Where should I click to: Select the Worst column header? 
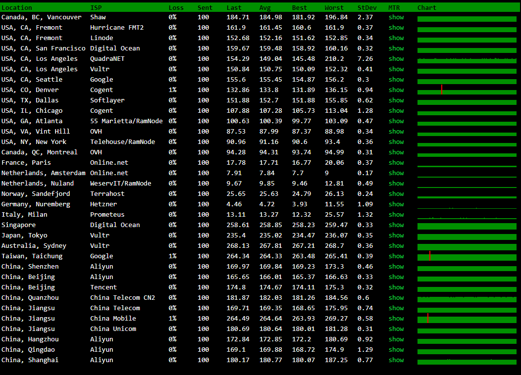[x=334, y=7]
